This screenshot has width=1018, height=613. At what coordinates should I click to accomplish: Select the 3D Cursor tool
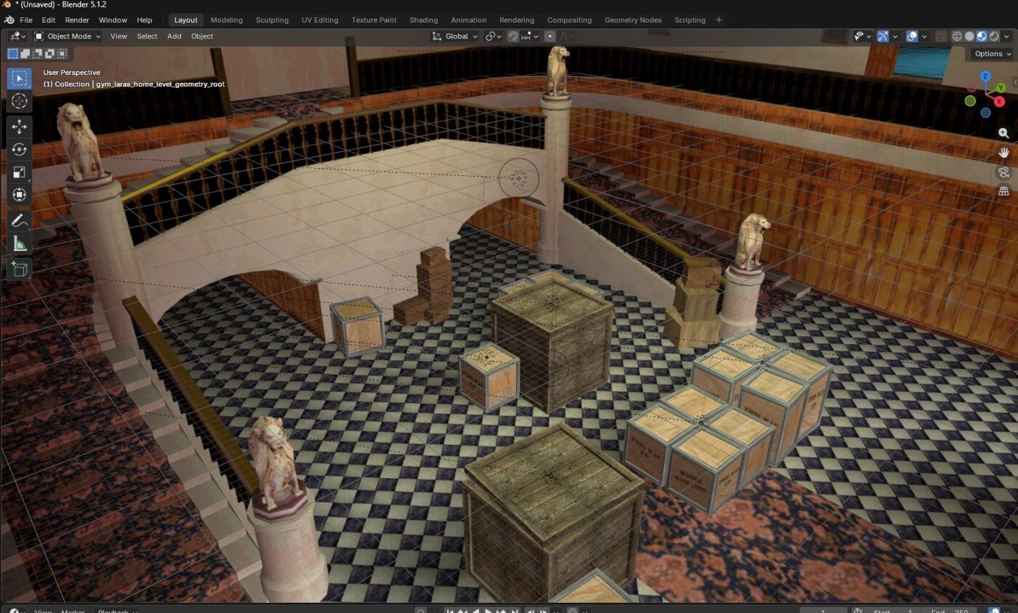(x=20, y=101)
